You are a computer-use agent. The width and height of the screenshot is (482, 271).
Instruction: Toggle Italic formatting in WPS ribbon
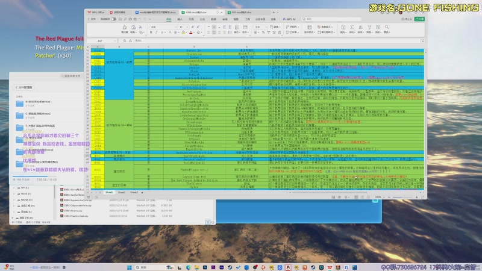(x=157, y=33)
